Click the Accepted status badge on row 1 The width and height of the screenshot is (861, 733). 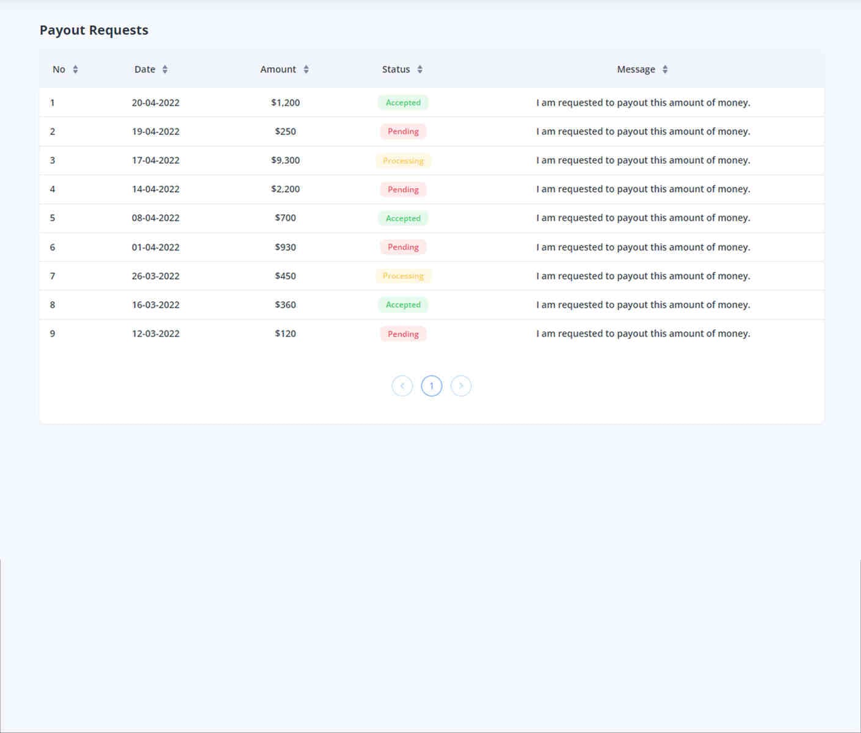coord(403,102)
